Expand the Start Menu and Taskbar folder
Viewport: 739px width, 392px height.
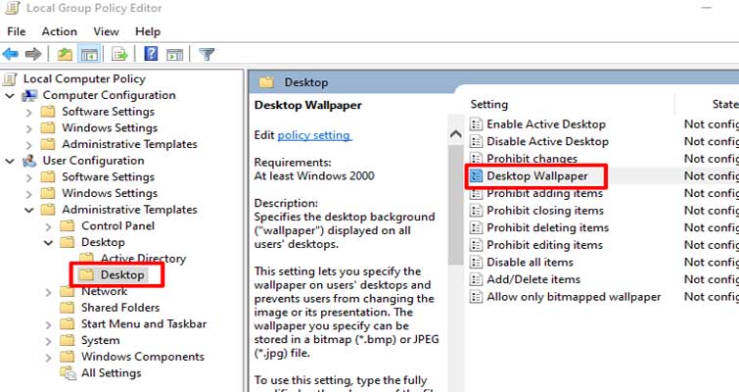(49, 324)
